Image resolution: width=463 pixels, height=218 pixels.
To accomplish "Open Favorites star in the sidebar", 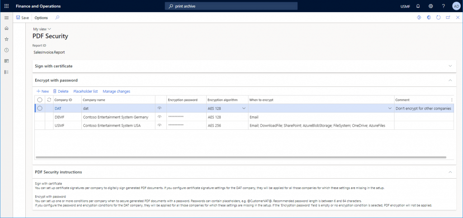I will pos(6,39).
